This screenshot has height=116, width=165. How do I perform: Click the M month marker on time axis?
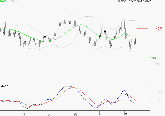(x=126, y=114)
